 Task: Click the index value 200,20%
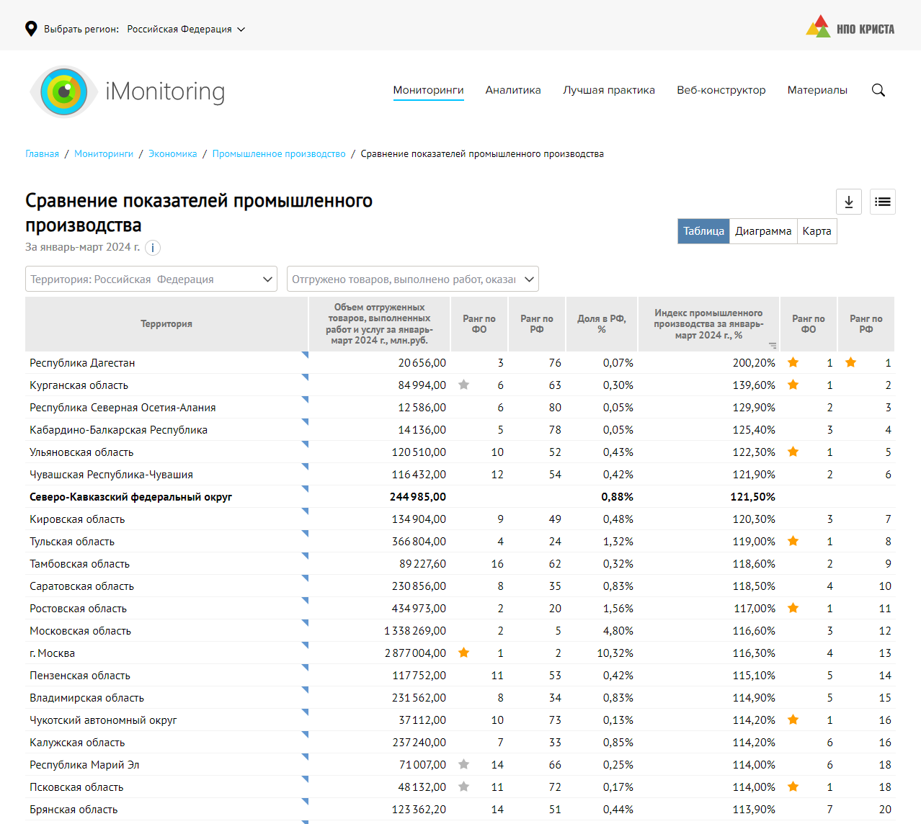tap(754, 363)
